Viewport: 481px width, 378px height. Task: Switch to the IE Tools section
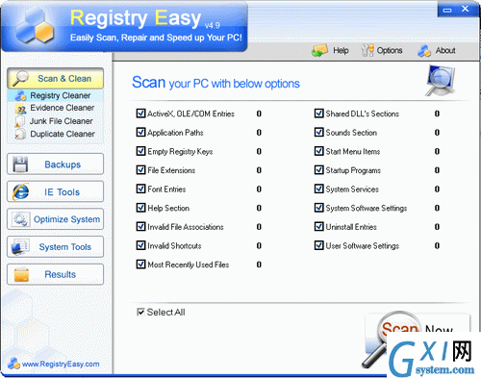(x=55, y=191)
